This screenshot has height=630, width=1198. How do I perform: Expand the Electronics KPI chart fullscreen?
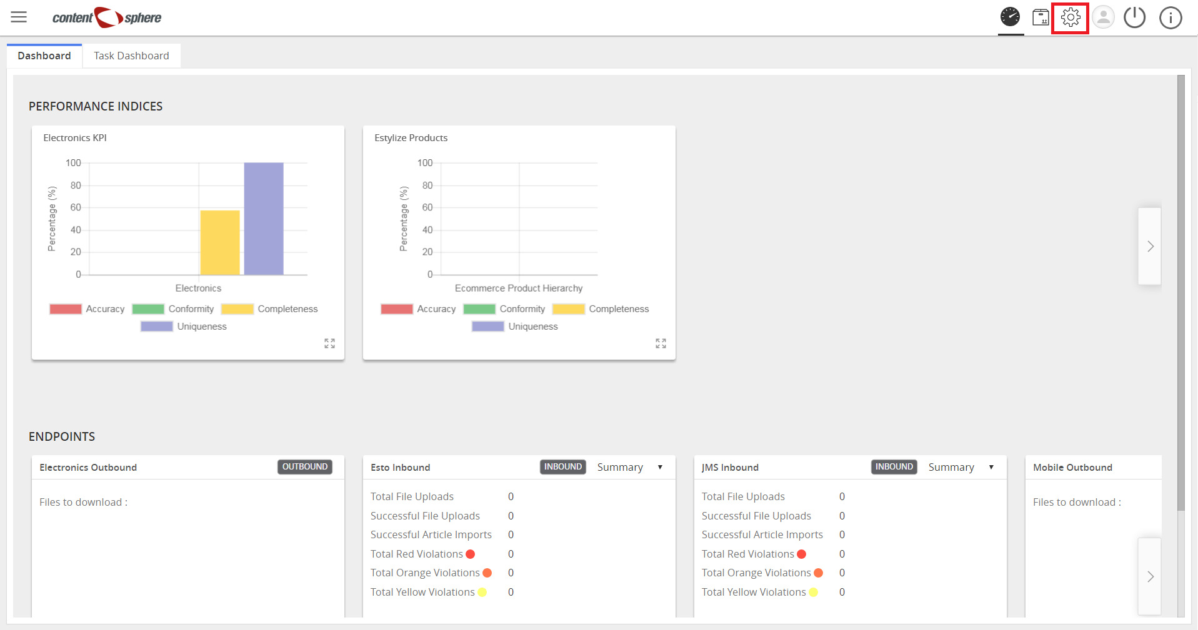(x=329, y=343)
